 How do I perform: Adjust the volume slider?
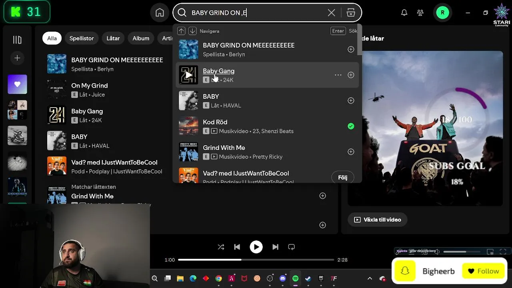tap(462, 252)
